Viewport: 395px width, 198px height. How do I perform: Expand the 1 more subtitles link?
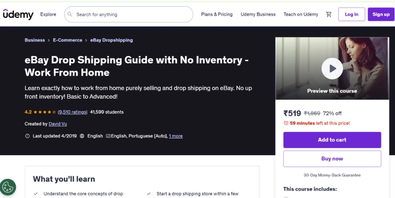[x=176, y=136]
